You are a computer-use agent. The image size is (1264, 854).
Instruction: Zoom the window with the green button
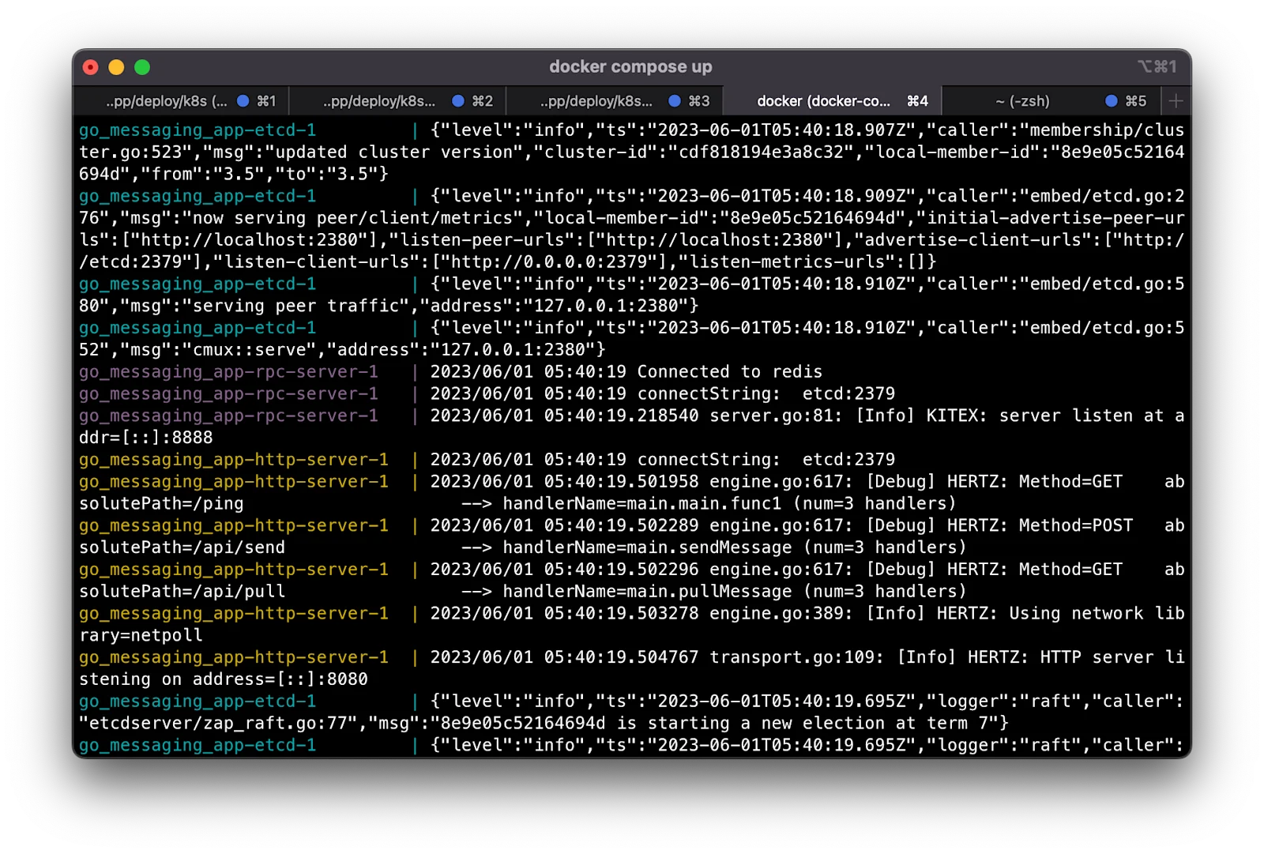142,67
